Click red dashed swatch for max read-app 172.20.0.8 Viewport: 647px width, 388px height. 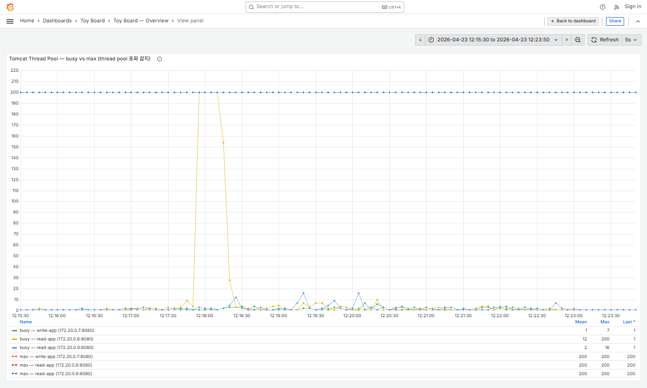(x=15, y=365)
